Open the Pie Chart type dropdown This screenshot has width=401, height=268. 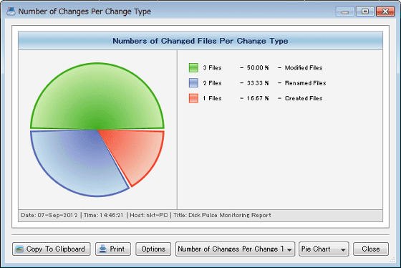click(x=324, y=249)
